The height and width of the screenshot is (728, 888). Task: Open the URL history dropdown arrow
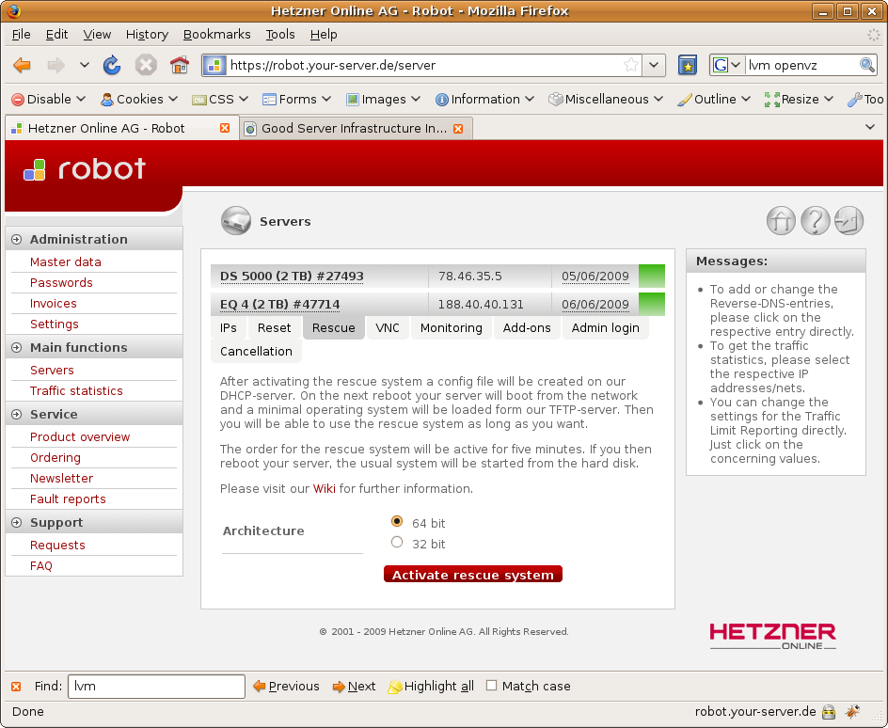pos(654,65)
